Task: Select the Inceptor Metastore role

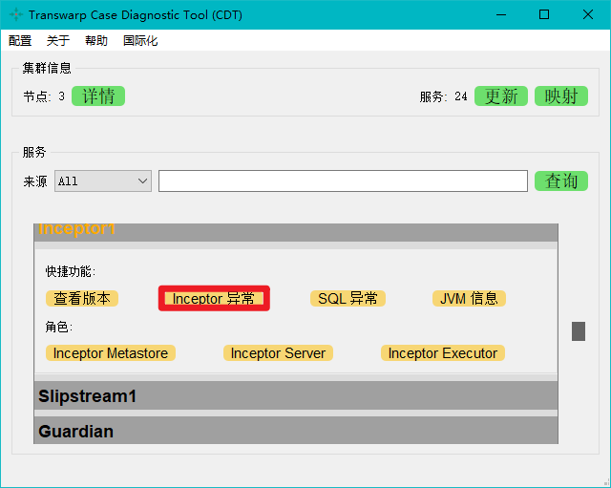Action: pos(111,353)
